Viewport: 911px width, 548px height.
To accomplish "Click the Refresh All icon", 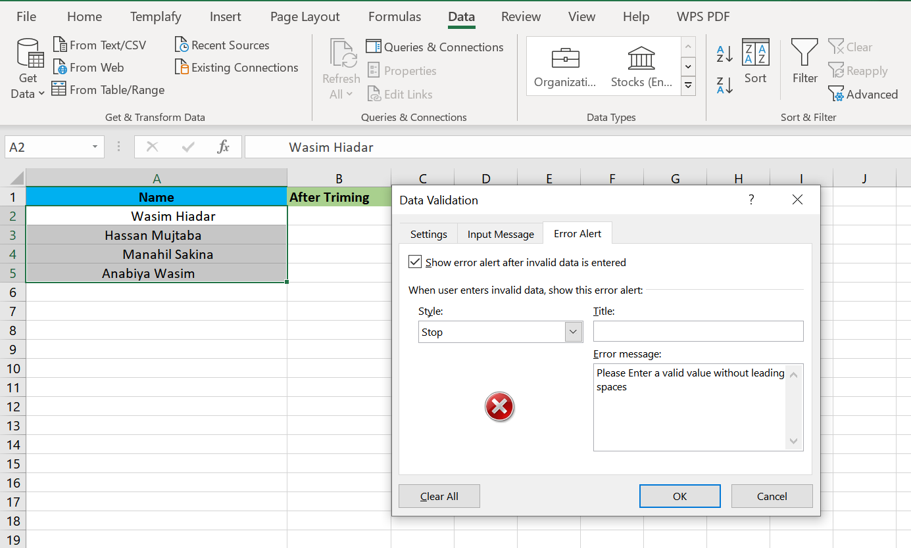I will tap(341, 59).
